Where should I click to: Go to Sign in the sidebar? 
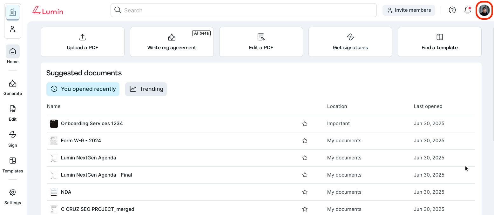tap(13, 138)
